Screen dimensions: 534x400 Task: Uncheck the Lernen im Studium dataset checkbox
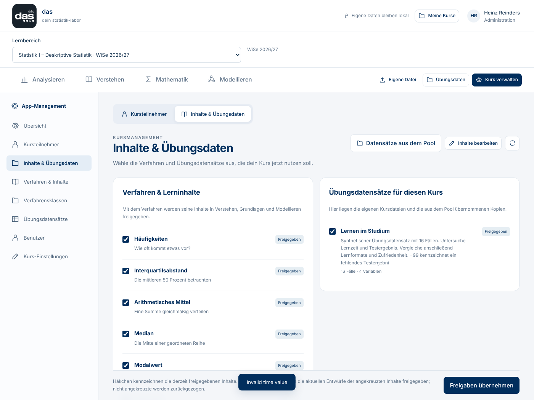point(332,231)
